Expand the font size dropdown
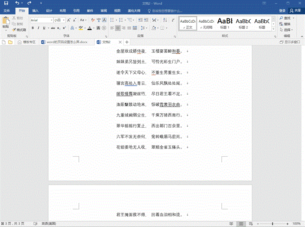Viewport: 305px width, 227px height. 64,20
